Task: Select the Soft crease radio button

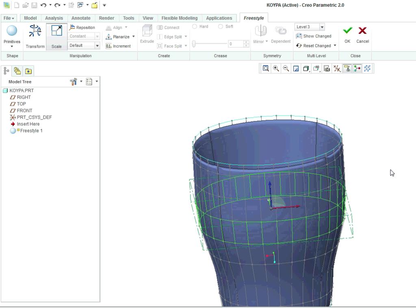Action: click(221, 26)
